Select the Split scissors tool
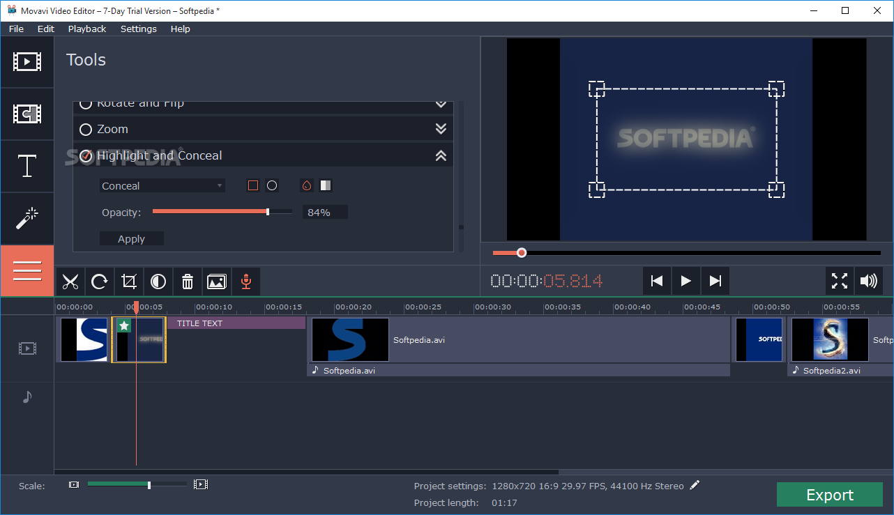The image size is (894, 515). tap(70, 282)
